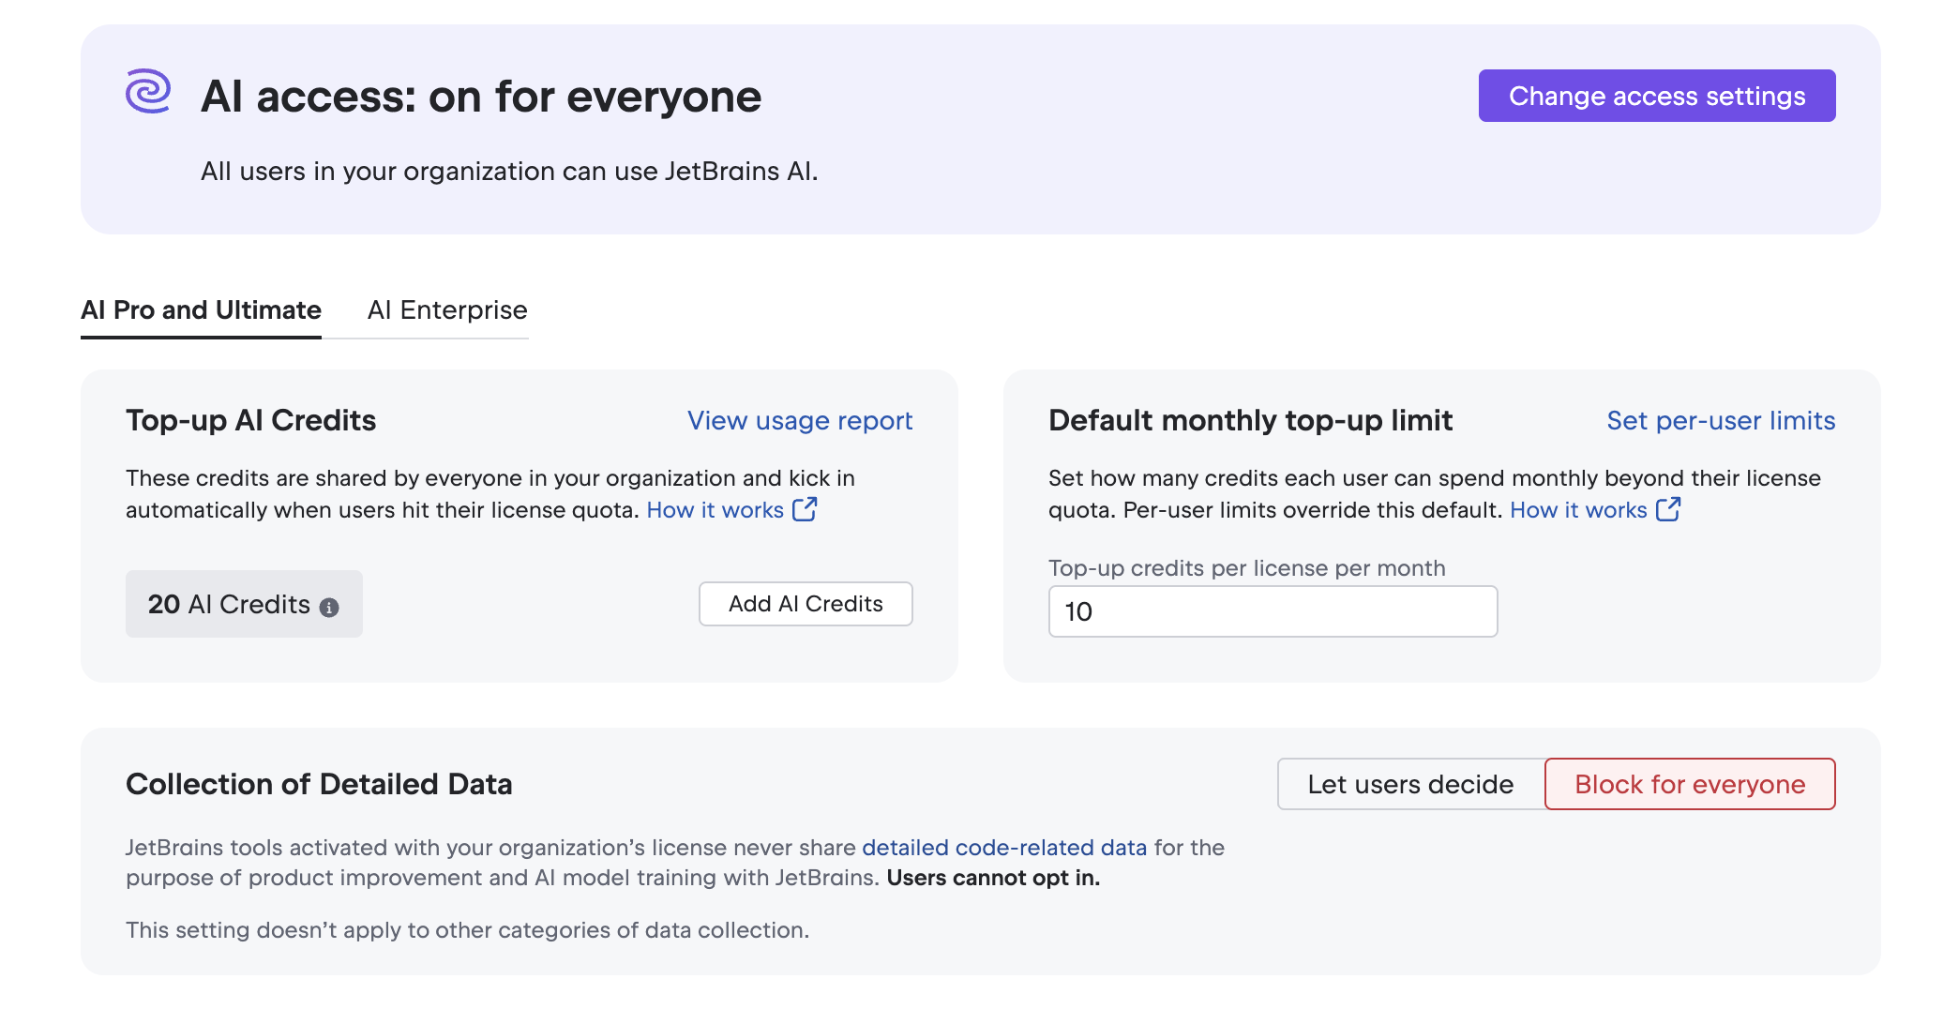Click external-link icon in Top-up AI Credits card
This screenshot has height=1009, width=1958.
click(x=805, y=509)
